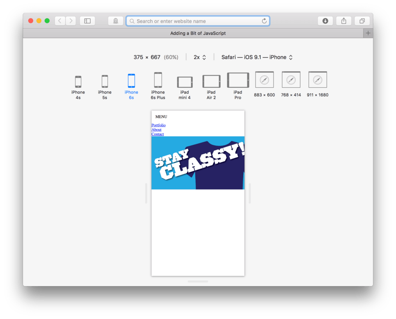The width and height of the screenshot is (396, 319).
Task: Close the Safari window with red button
Action: 31,21
